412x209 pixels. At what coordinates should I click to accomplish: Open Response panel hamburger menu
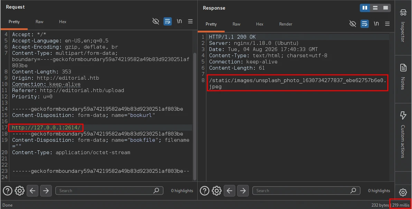click(x=387, y=23)
